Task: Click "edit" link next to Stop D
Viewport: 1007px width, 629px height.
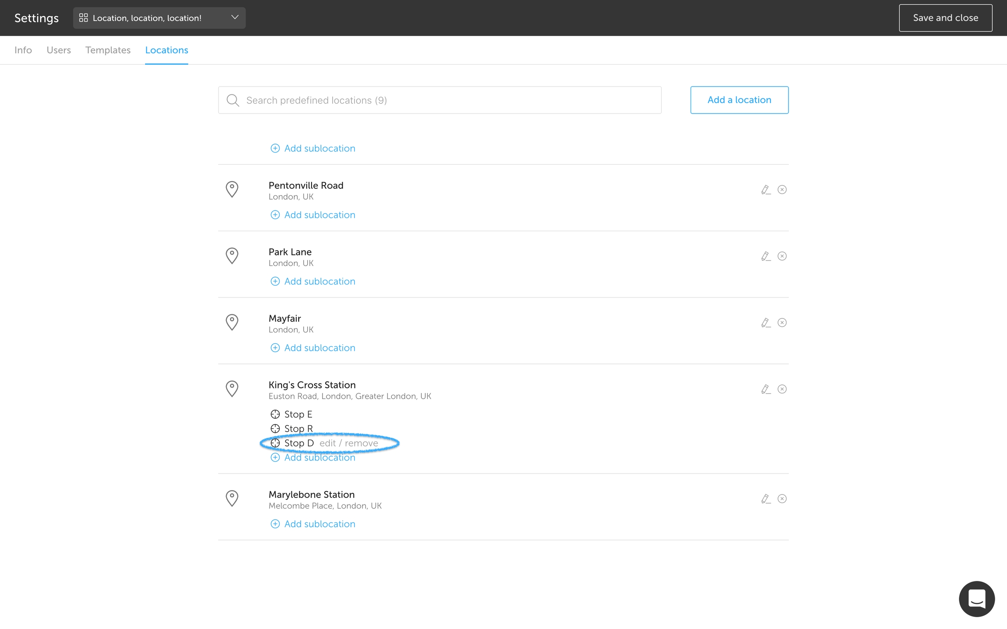Action: click(327, 443)
